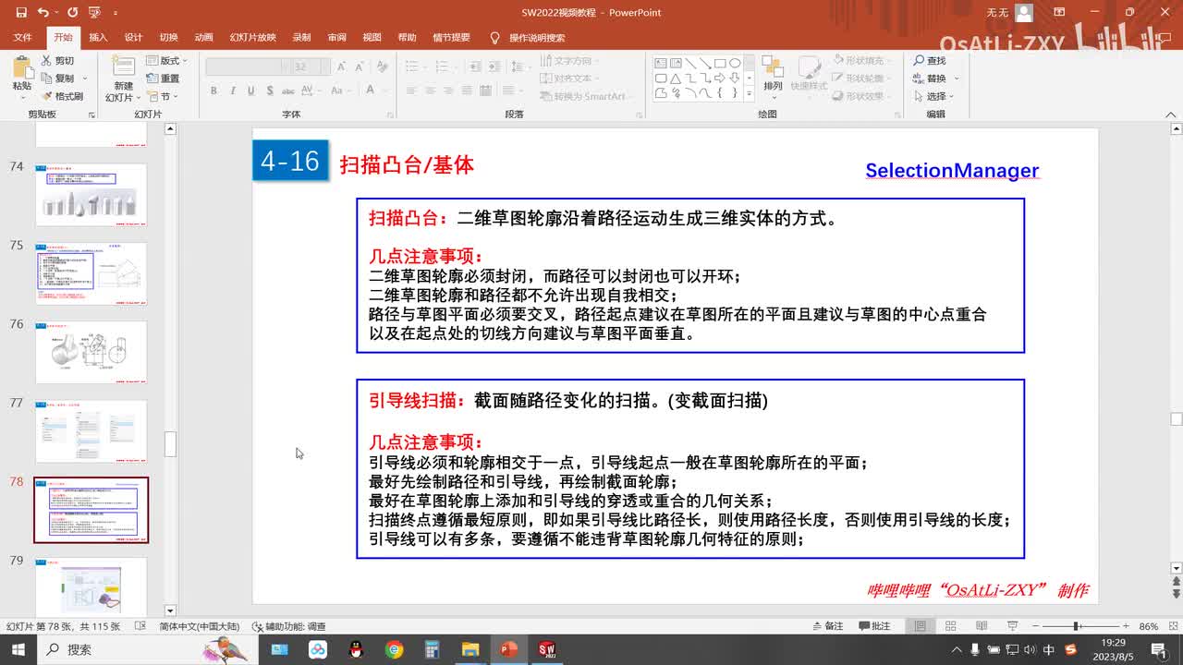Open Chrome from the taskbar
Screen dimensions: 1183x665
pyautogui.click(x=395, y=649)
